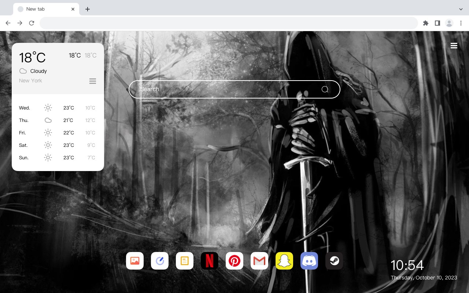Viewport: 469px width, 293px height.
Task: Click the date Thursday, October 10, 2023
Action: tap(424, 278)
